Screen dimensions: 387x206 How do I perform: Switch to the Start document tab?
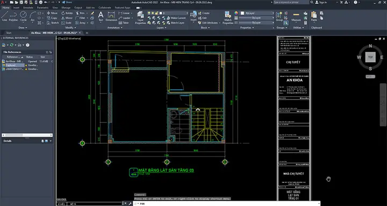pyautogui.click(x=9, y=33)
